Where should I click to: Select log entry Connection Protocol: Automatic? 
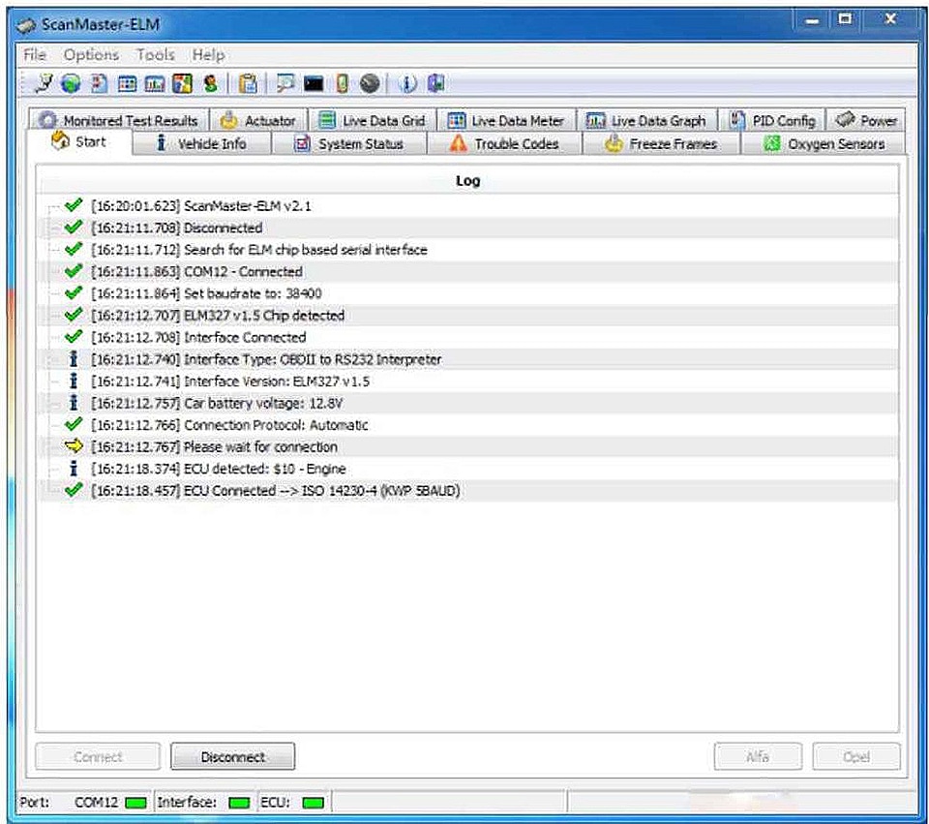pos(468,424)
